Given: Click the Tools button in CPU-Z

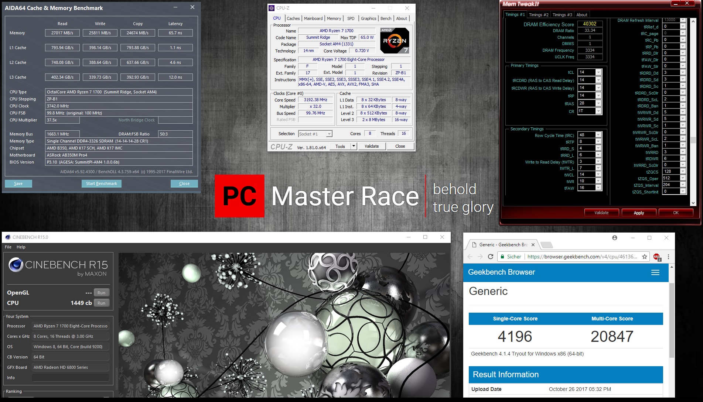Looking at the screenshot, I should tap(340, 146).
